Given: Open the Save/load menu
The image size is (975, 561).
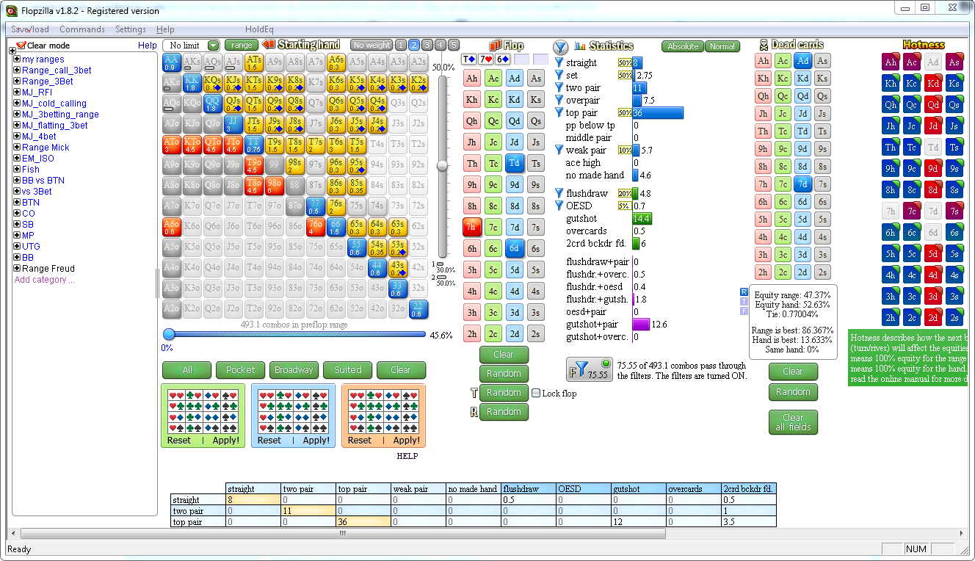Looking at the screenshot, I should (x=30, y=29).
